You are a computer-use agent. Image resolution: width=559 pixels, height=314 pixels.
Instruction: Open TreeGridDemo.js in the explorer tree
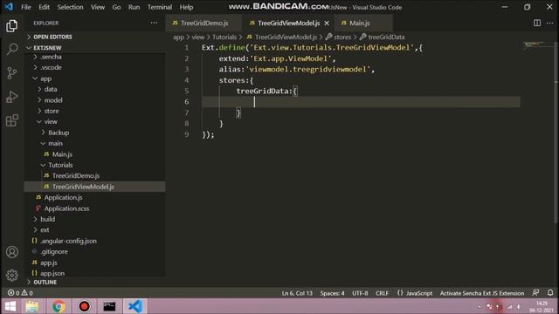pyautogui.click(x=76, y=175)
